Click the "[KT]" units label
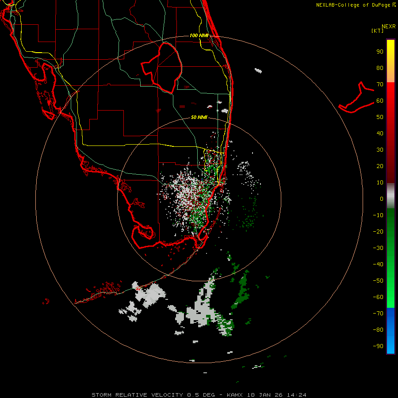 tap(377, 31)
